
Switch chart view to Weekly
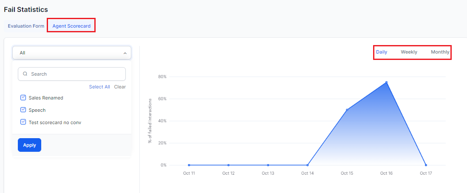point(409,52)
